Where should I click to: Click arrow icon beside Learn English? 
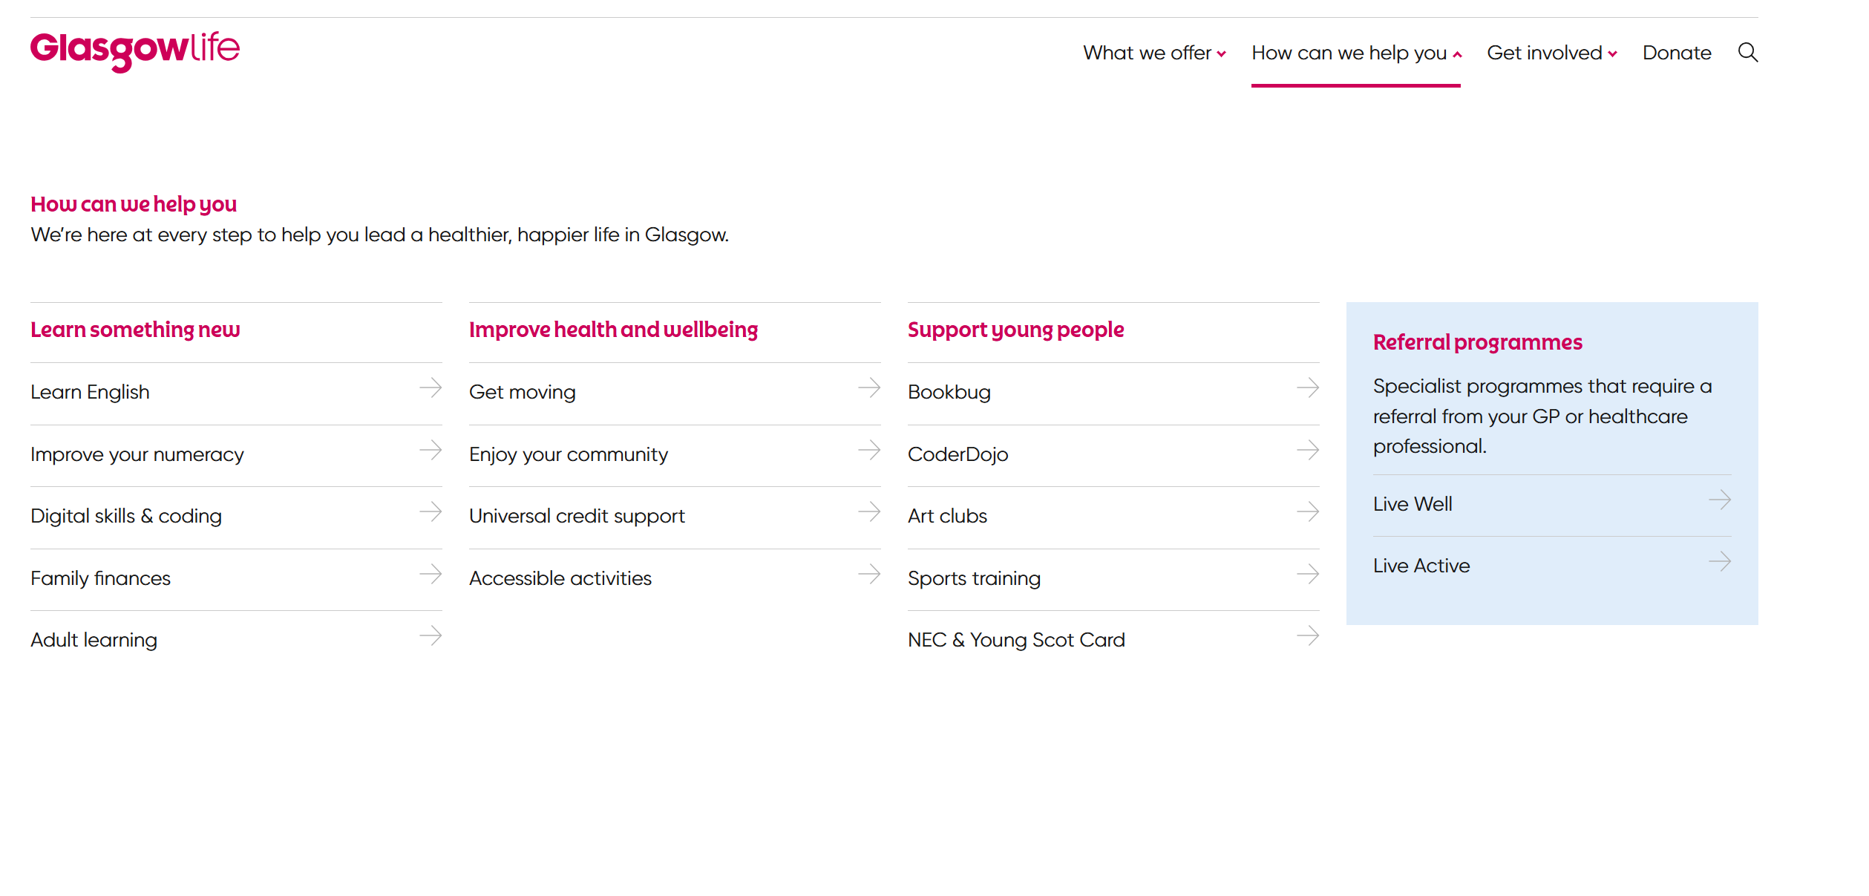click(431, 387)
